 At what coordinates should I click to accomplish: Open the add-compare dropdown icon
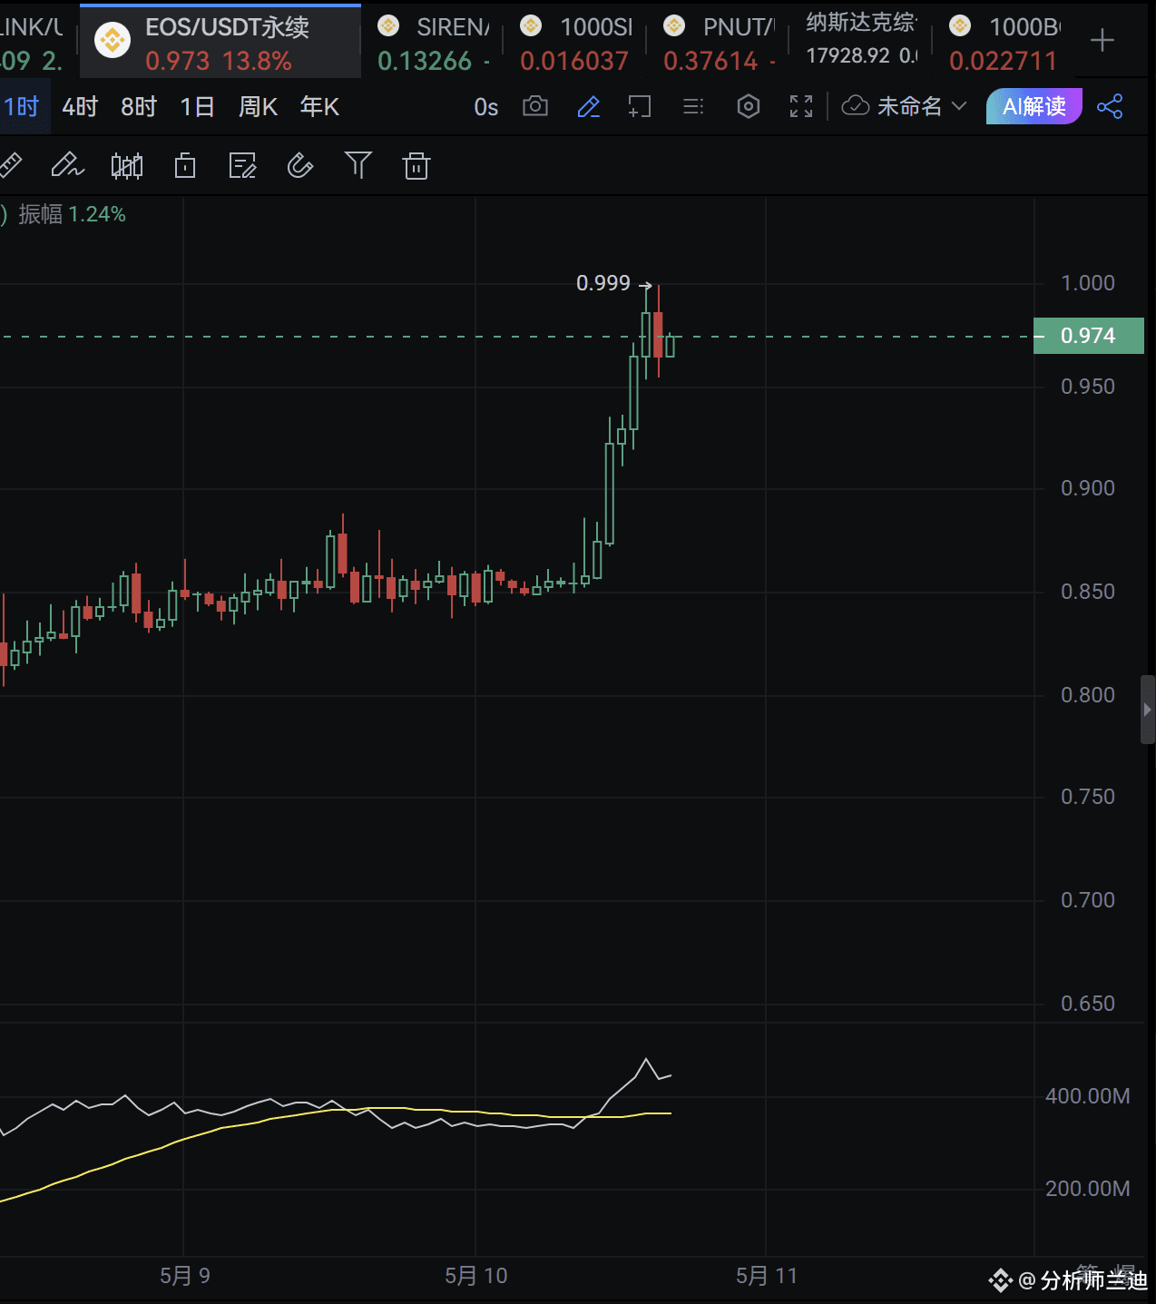point(639,106)
